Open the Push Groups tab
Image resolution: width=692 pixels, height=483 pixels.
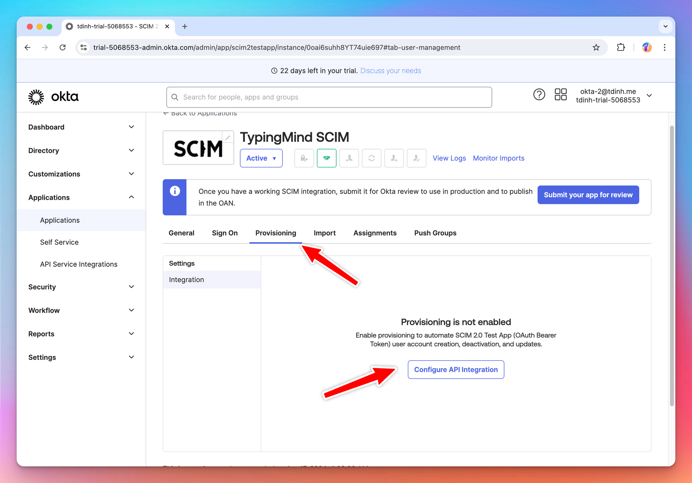coord(435,233)
